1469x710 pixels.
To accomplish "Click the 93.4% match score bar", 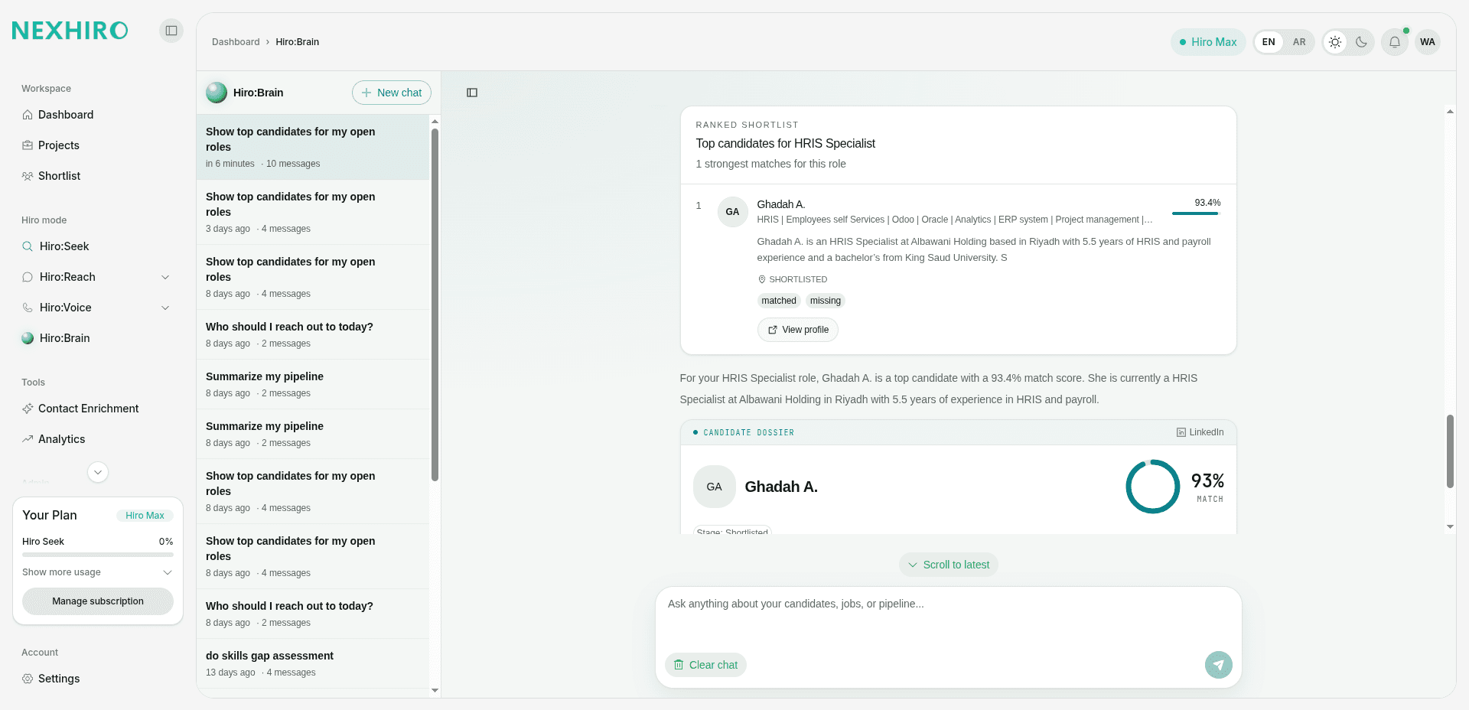I will click(x=1195, y=213).
